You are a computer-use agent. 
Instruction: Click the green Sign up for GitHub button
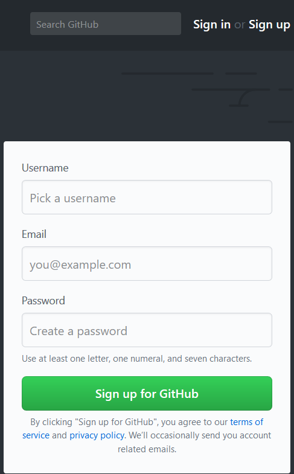coord(147,393)
